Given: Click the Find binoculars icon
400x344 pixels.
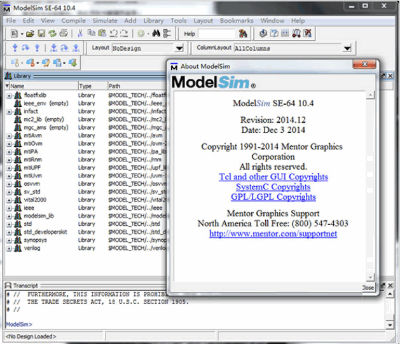Looking at the screenshot, I should (x=156, y=34).
